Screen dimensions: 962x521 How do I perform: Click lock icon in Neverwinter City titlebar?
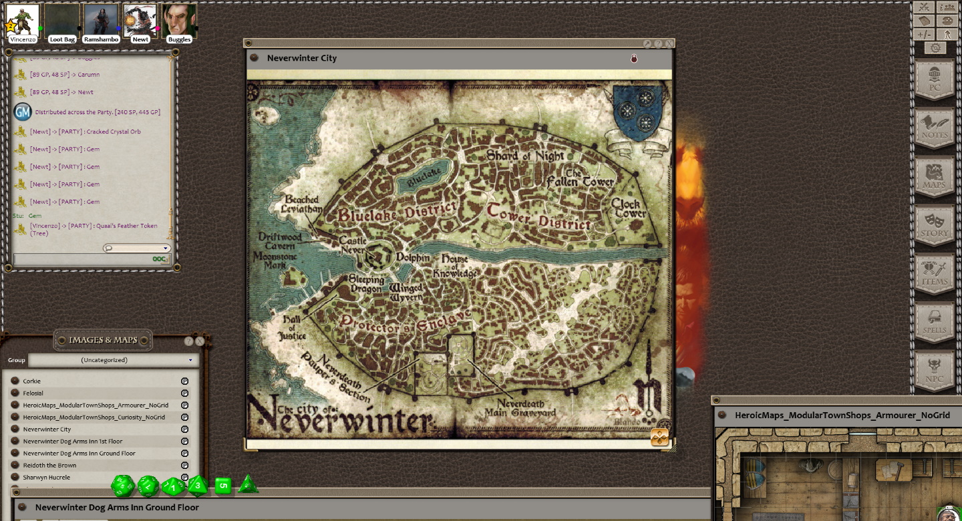[x=634, y=59]
